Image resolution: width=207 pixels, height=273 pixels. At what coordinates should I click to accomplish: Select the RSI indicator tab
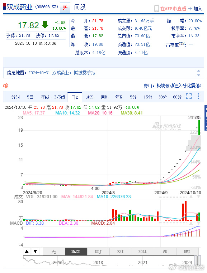[121, 252]
